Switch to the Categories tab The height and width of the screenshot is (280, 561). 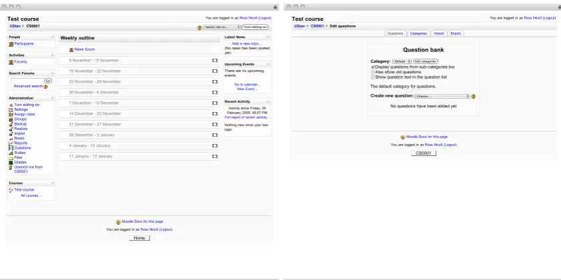click(418, 33)
